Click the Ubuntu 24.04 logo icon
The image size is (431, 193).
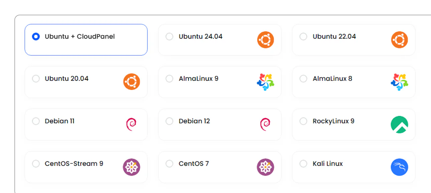click(x=265, y=40)
